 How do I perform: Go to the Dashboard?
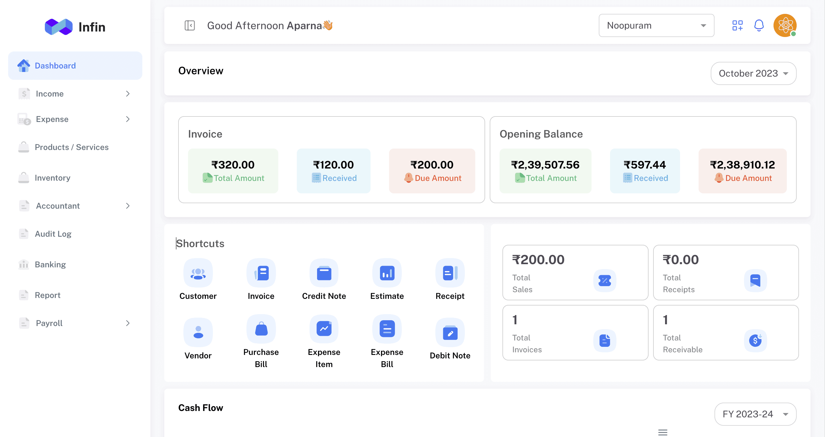click(55, 65)
